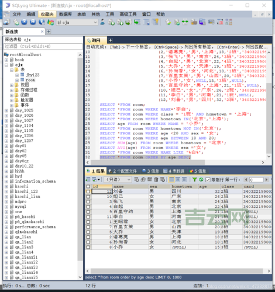Expand the book database node
The image size is (275, 292).
click(x=6, y=60)
